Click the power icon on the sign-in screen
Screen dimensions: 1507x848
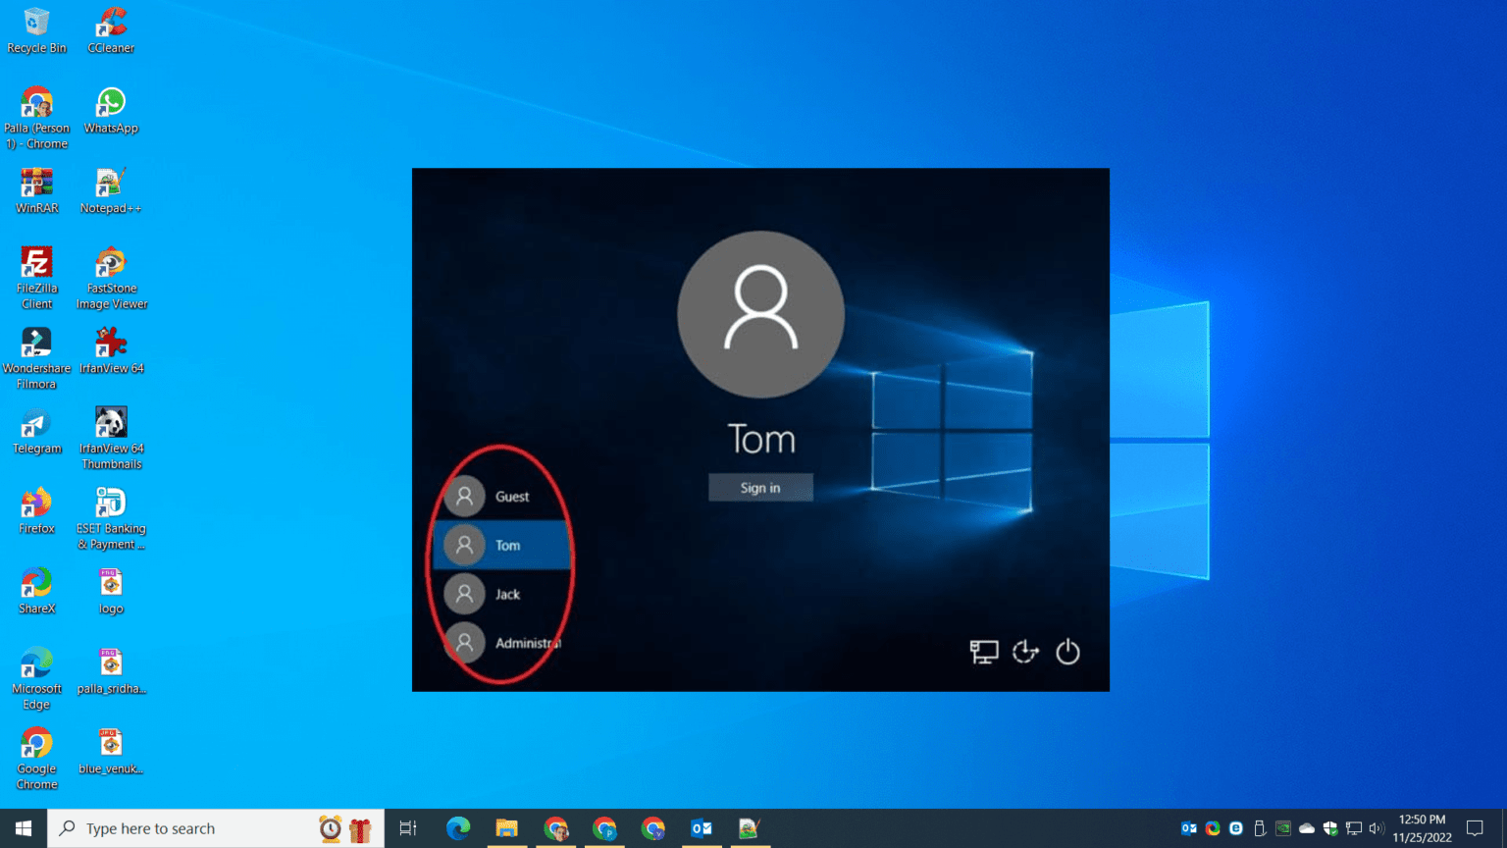click(1067, 652)
